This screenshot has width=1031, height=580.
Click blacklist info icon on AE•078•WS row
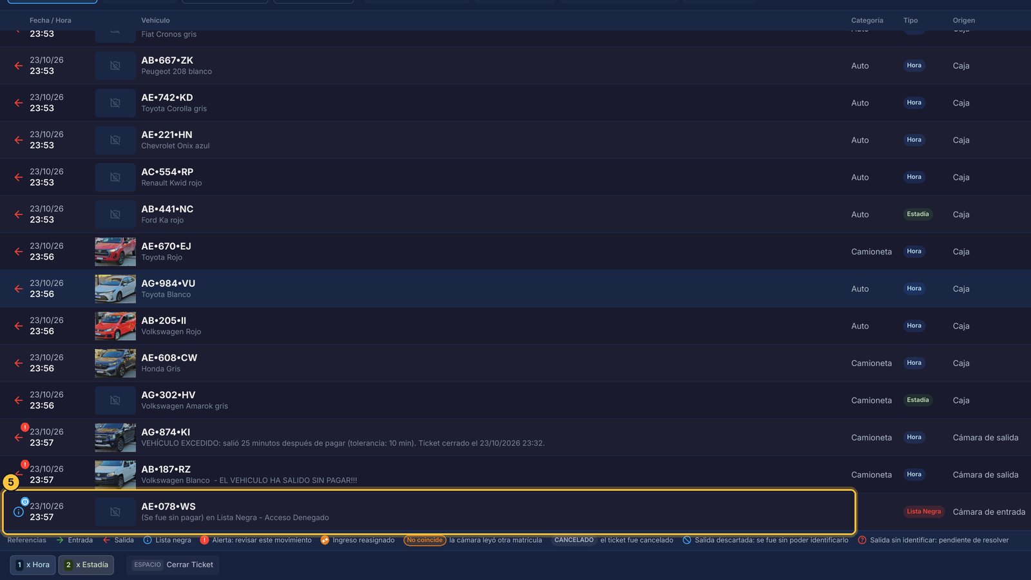point(19,512)
